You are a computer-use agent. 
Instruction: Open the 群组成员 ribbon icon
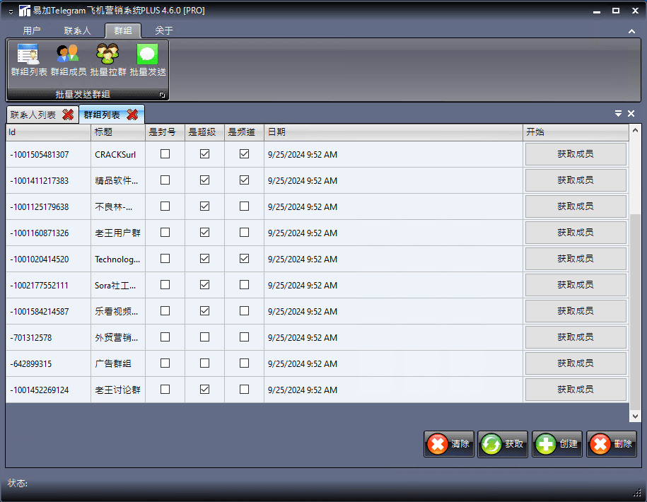click(69, 60)
